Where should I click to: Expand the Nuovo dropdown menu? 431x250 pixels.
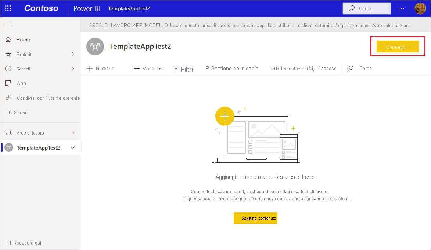pyautogui.click(x=100, y=68)
